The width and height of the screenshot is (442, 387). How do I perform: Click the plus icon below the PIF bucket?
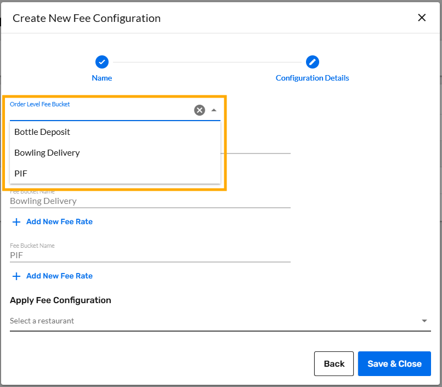coord(16,276)
